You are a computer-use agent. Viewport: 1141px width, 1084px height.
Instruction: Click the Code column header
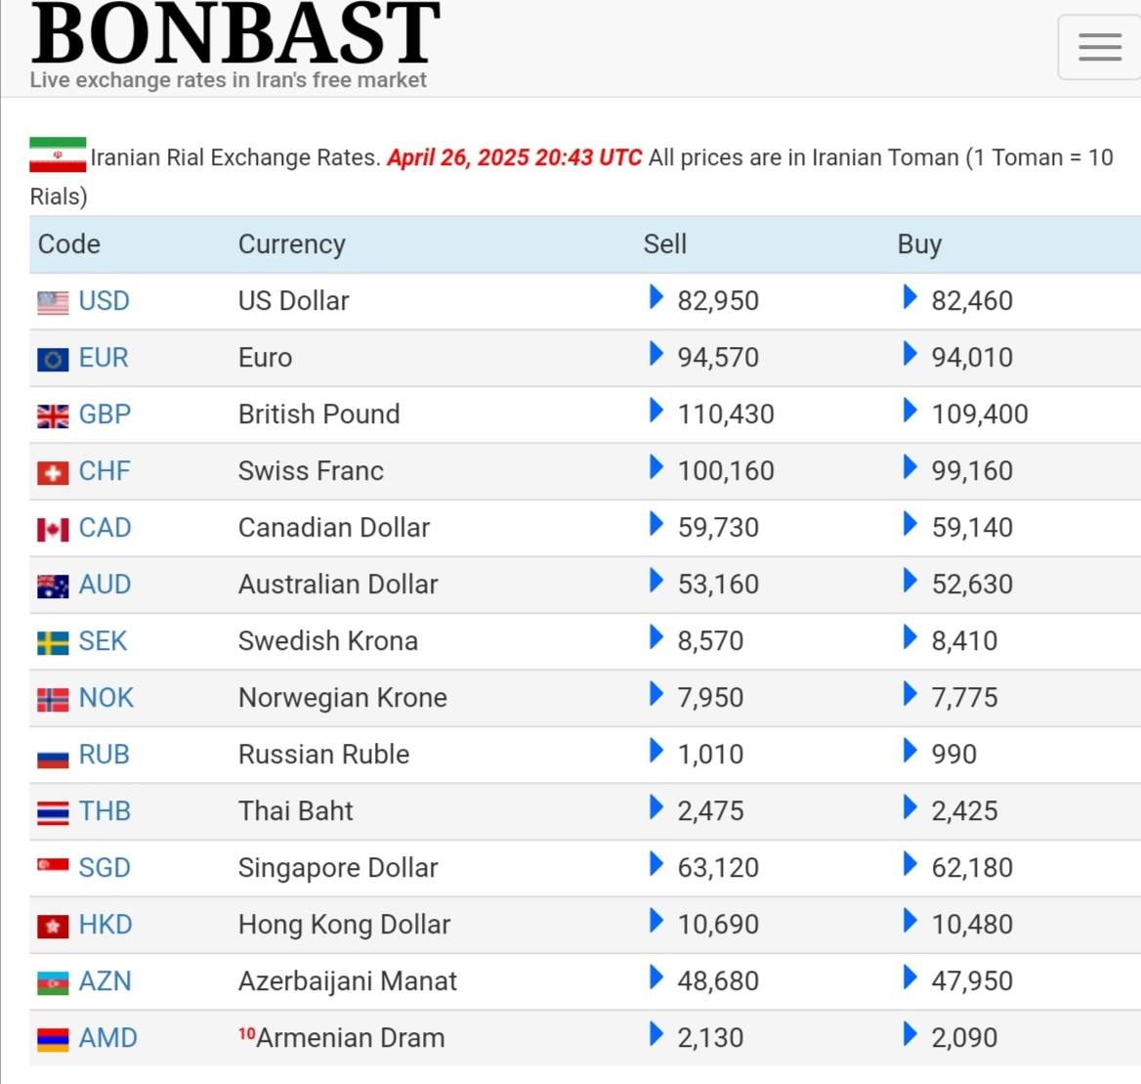pos(69,244)
